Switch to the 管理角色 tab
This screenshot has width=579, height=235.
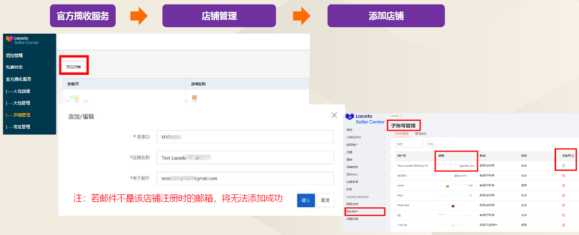click(x=421, y=134)
